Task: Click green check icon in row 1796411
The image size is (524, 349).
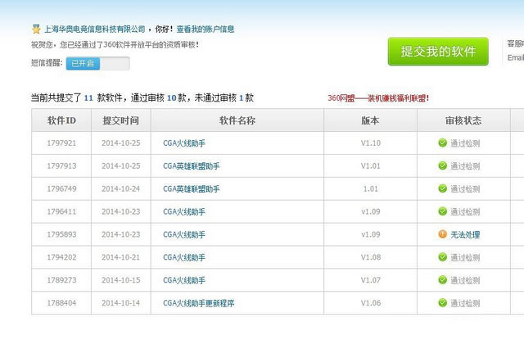Action: (442, 211)
